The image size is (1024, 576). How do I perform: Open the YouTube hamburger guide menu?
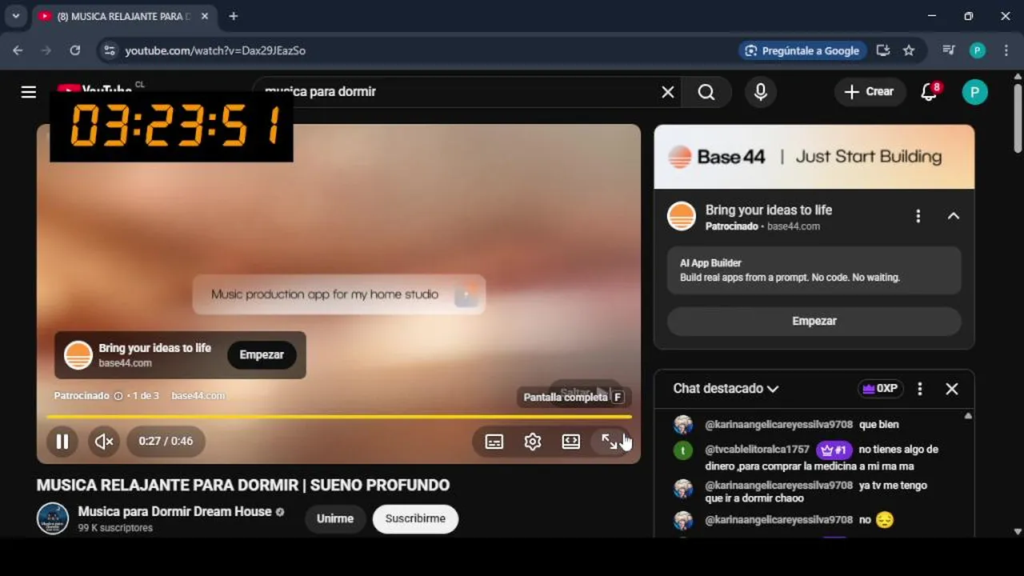point(29,92)
